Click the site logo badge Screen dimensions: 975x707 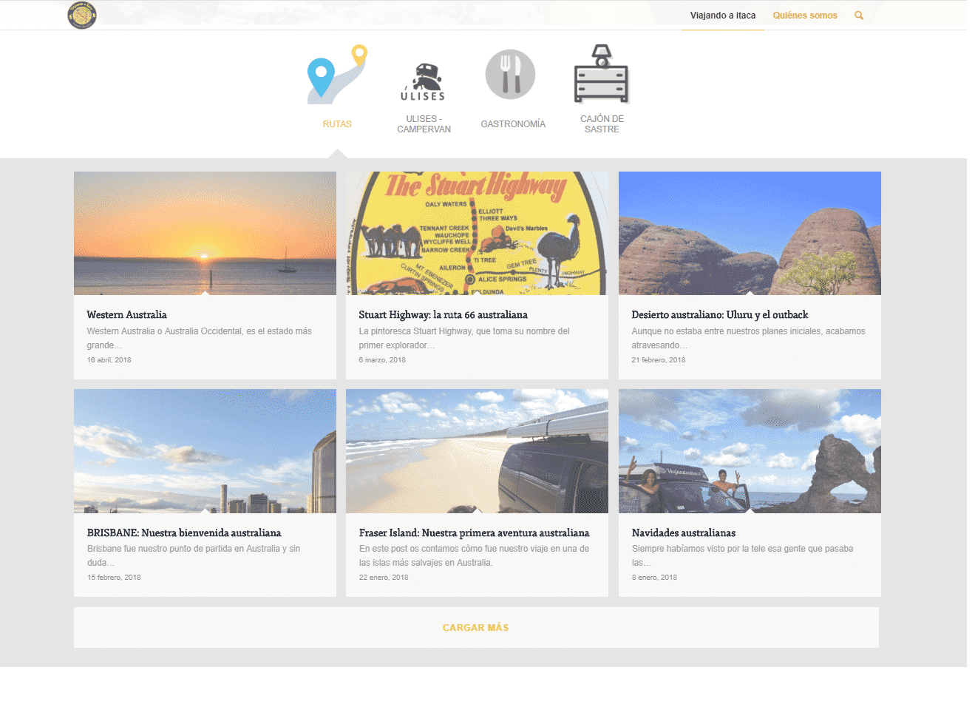pos(82,15)
